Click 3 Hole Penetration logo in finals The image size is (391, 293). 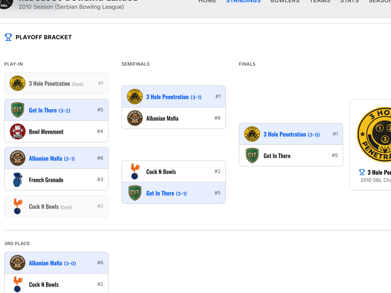pos(252,134)
